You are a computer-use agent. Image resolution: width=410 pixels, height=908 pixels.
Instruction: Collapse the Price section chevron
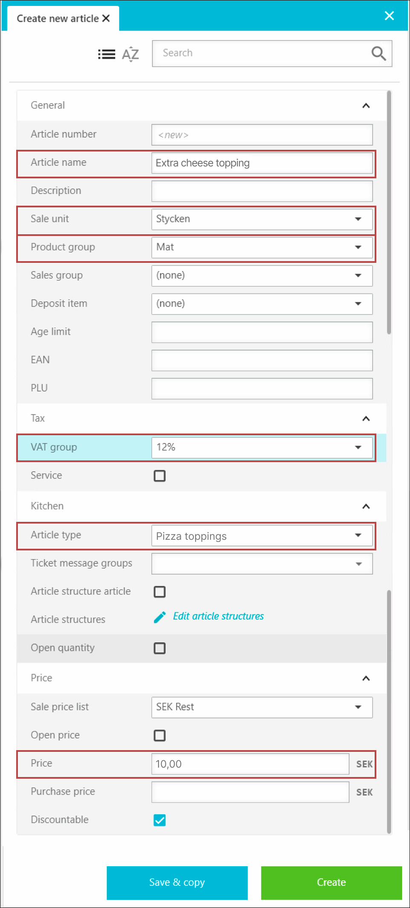point(366,678)
